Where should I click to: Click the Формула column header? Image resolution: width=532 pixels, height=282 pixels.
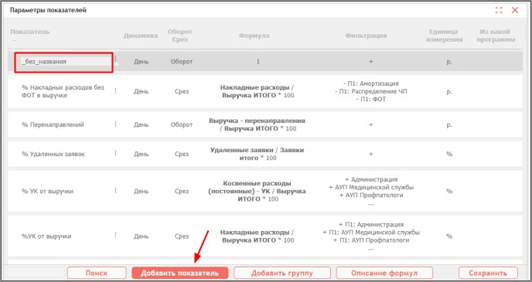254,36
